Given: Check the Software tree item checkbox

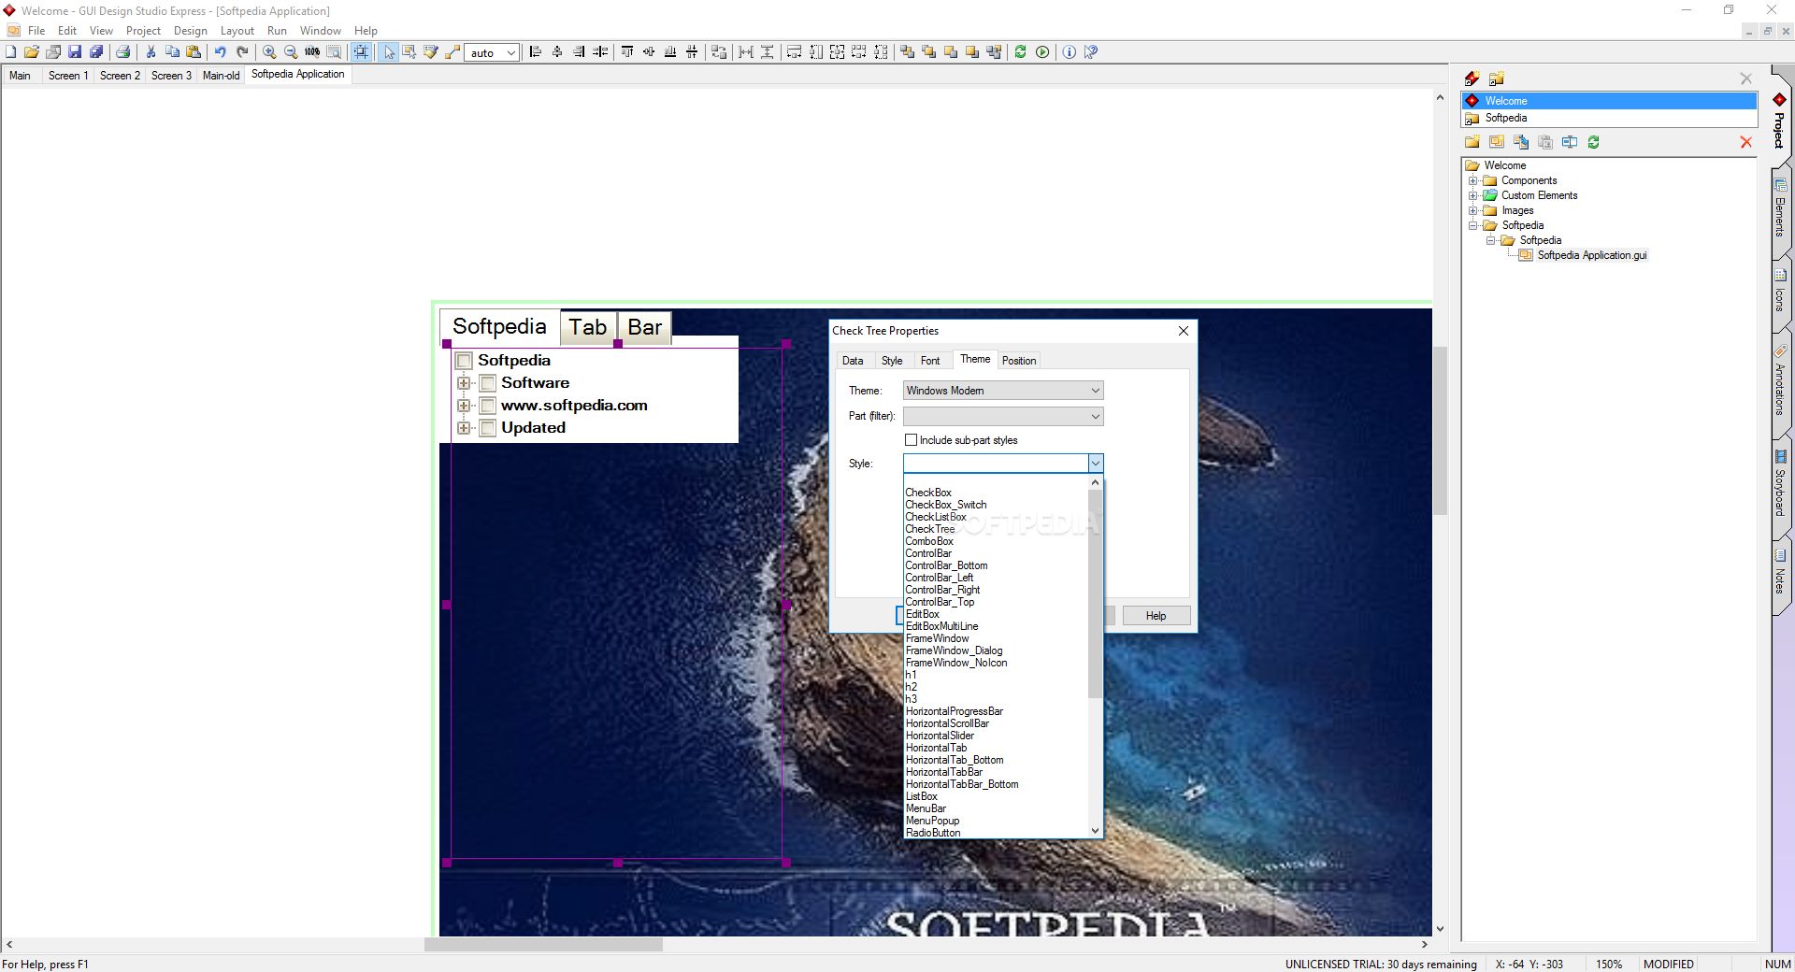Looking at the screenshot, I should click(487, 383).
